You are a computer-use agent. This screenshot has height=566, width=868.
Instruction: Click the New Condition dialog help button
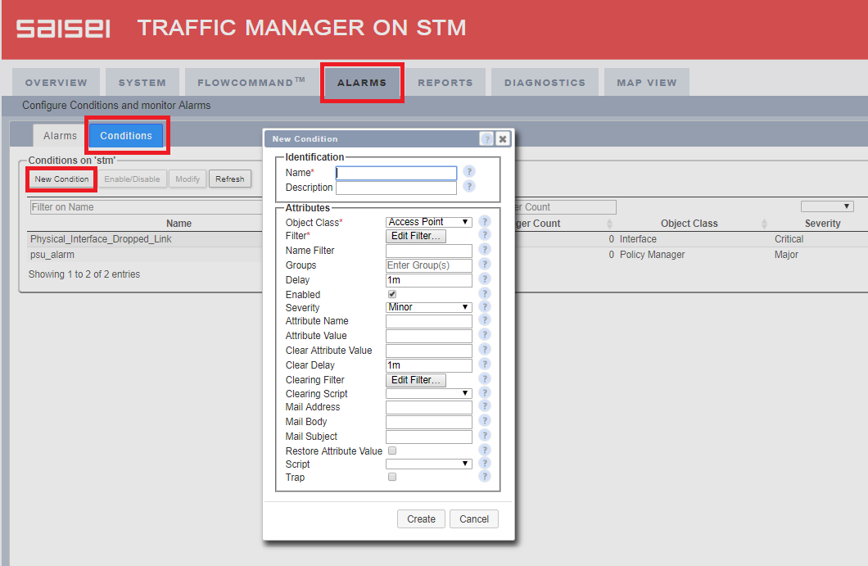(x=486, y=139)
